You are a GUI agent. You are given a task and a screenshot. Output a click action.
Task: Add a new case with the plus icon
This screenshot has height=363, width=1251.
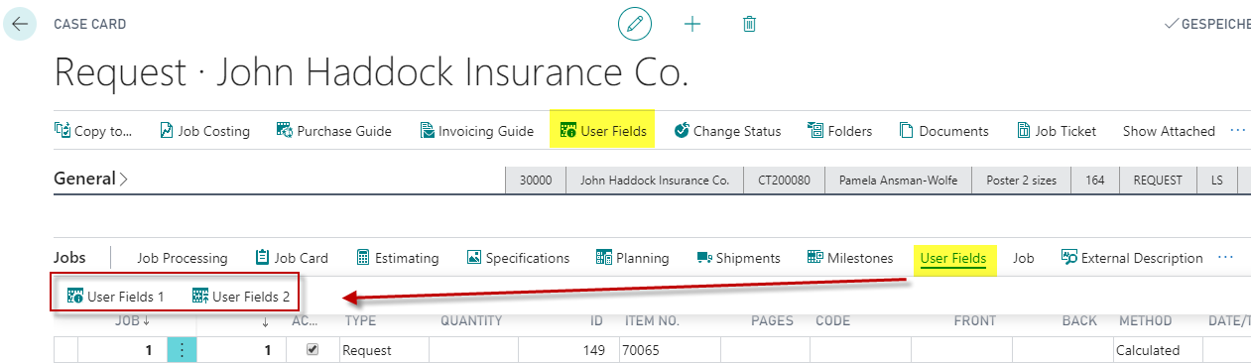coord(692,23)
